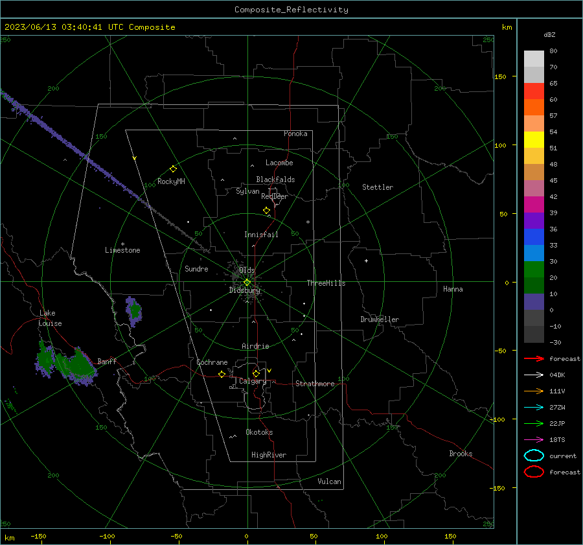Click the Lake Louise label

(50, 318)
